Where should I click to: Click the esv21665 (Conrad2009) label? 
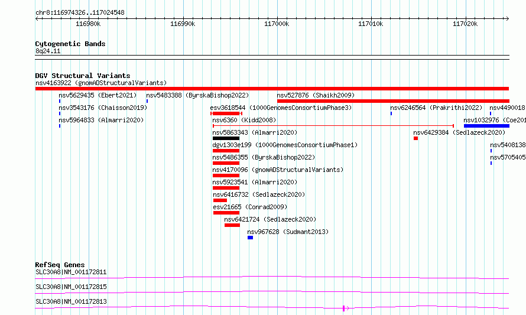[250, 207]
